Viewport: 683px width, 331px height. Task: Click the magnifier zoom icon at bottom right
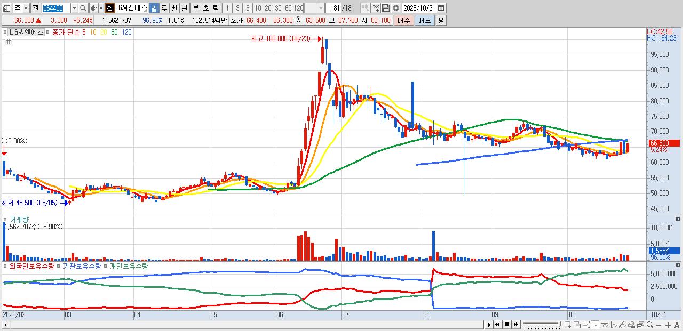coord(650,325)
